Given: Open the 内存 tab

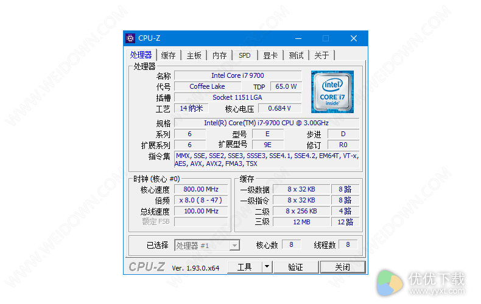Looking at the screenshot, I should tap(220, 55).
